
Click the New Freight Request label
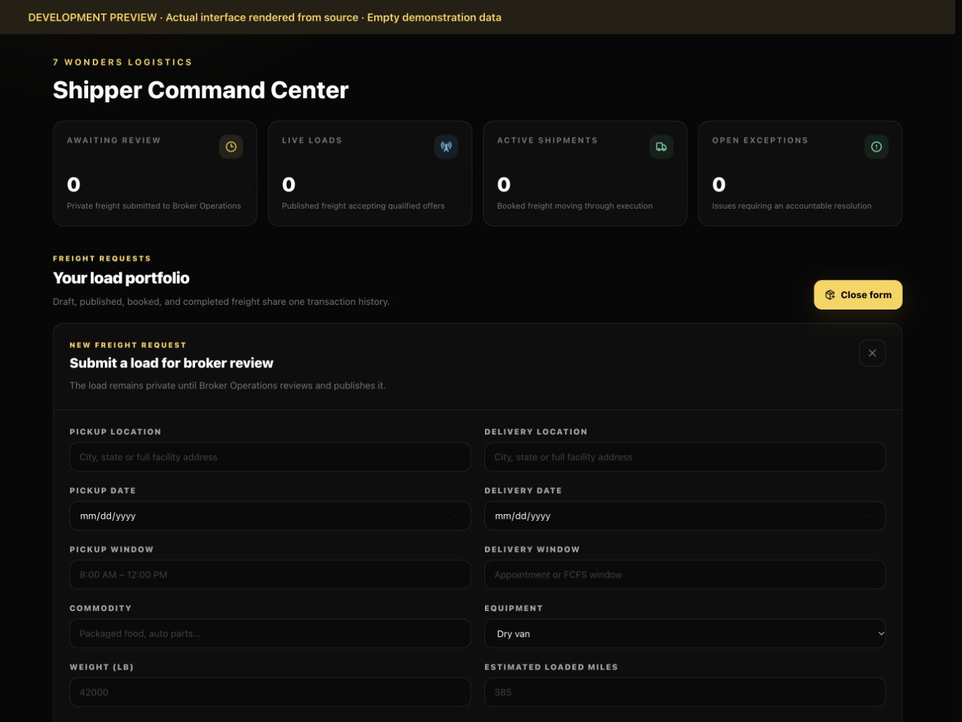[x=128, y=345]
